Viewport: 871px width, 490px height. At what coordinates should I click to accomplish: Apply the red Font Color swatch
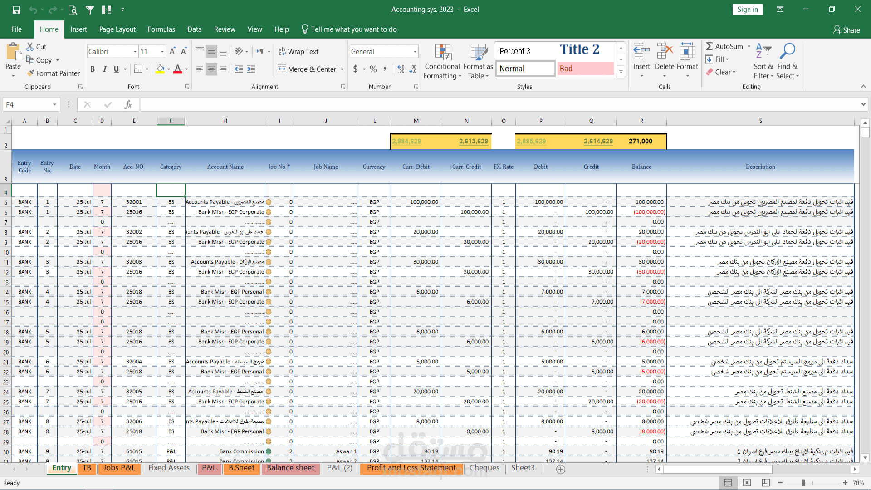click(178, 69)
